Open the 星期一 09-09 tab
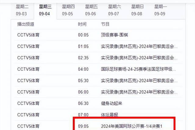The image size is (195, 130). pos(161,10)
